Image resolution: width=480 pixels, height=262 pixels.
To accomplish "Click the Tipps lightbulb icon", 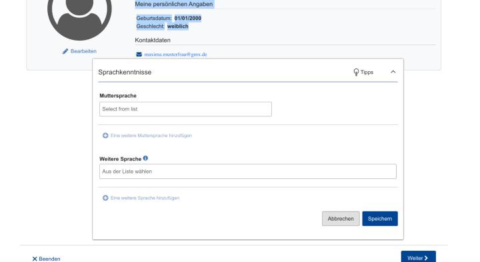I will pyautogui.click(x=356, y=72).
